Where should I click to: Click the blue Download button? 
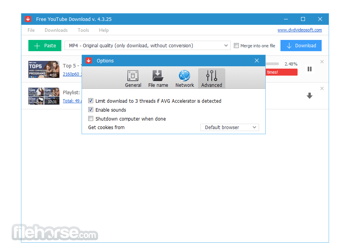301,46
